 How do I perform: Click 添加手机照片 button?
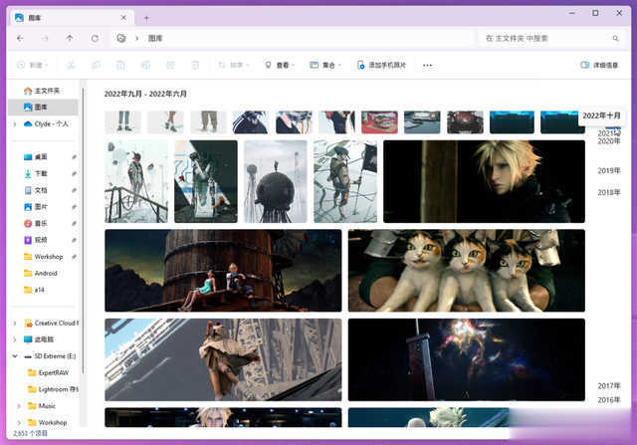tap(381, 65)
